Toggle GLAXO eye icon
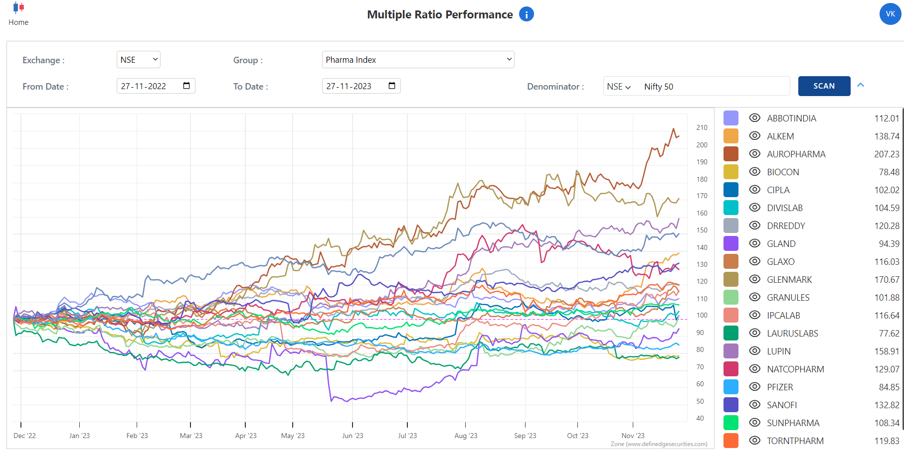This screenshot has height=453, width=904. click(x=755, y=261)
